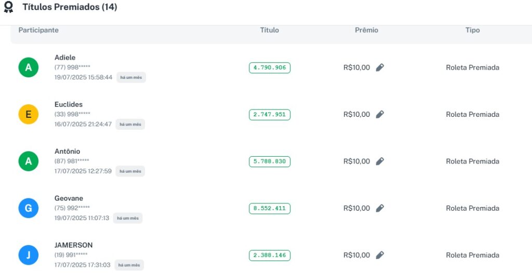Click Antônio's green 'A' avatar
Image resolution: width=532 pixels, height=273 pixels.
pyautogui.click(x=29, y=161)
